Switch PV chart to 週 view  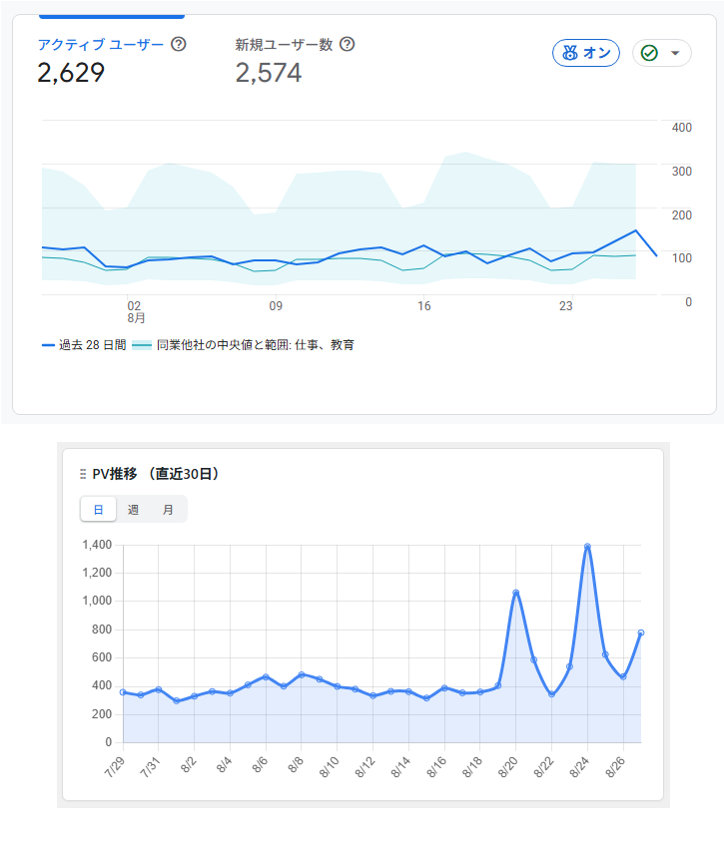pos(134,510)
